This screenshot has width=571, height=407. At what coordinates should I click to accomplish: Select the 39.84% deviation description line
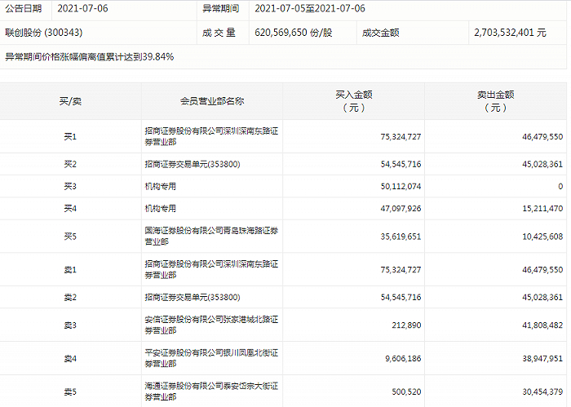coord(89,57)
